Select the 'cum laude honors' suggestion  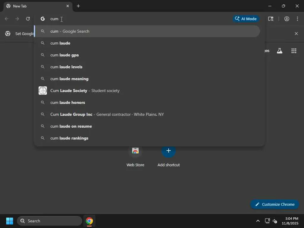(147, 102)
